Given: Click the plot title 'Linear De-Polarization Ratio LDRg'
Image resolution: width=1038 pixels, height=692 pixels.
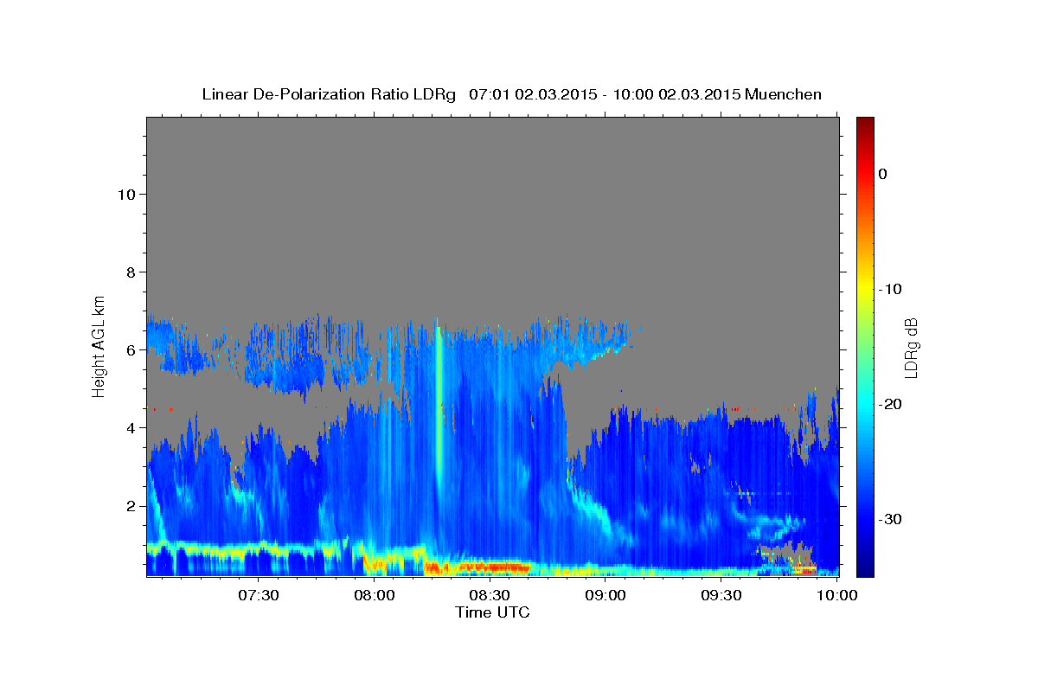Looking at the screenshot, I should pos(329,94).
